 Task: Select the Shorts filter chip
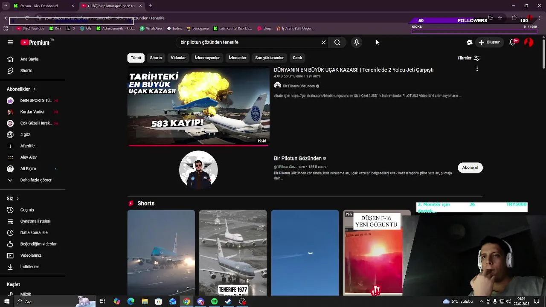tap(156, 58)
